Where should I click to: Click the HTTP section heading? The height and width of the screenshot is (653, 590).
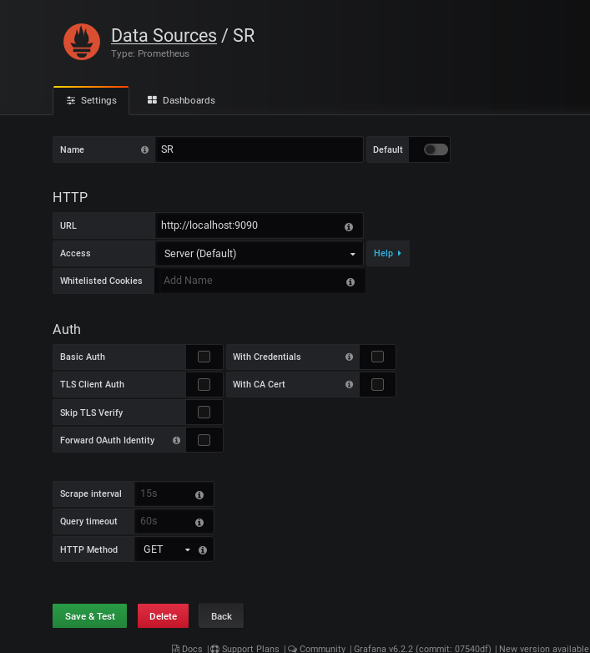tap(70, 197)
